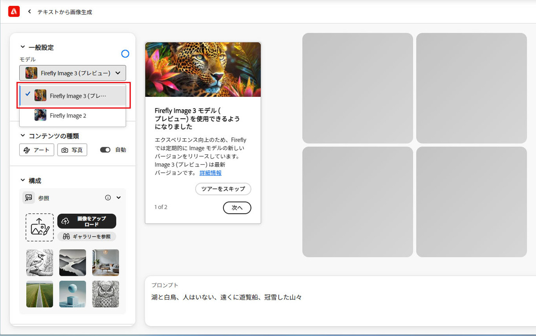
Task: Expand the 参照 chevron
Action: point(118,197)
